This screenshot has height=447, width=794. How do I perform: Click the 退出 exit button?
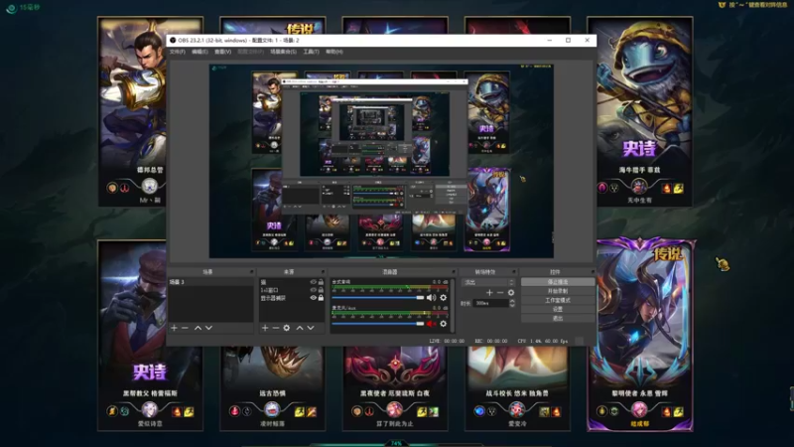(558, 318)
